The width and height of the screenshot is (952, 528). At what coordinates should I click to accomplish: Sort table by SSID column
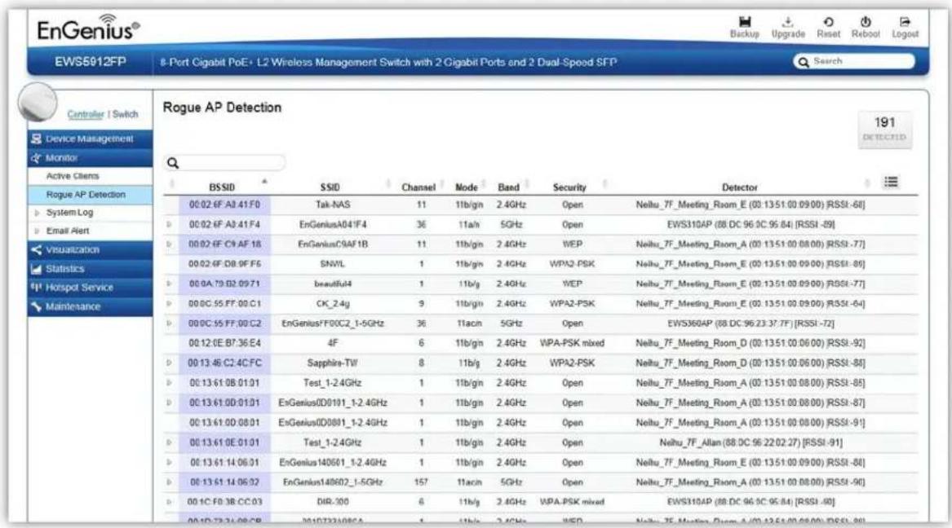330,187
